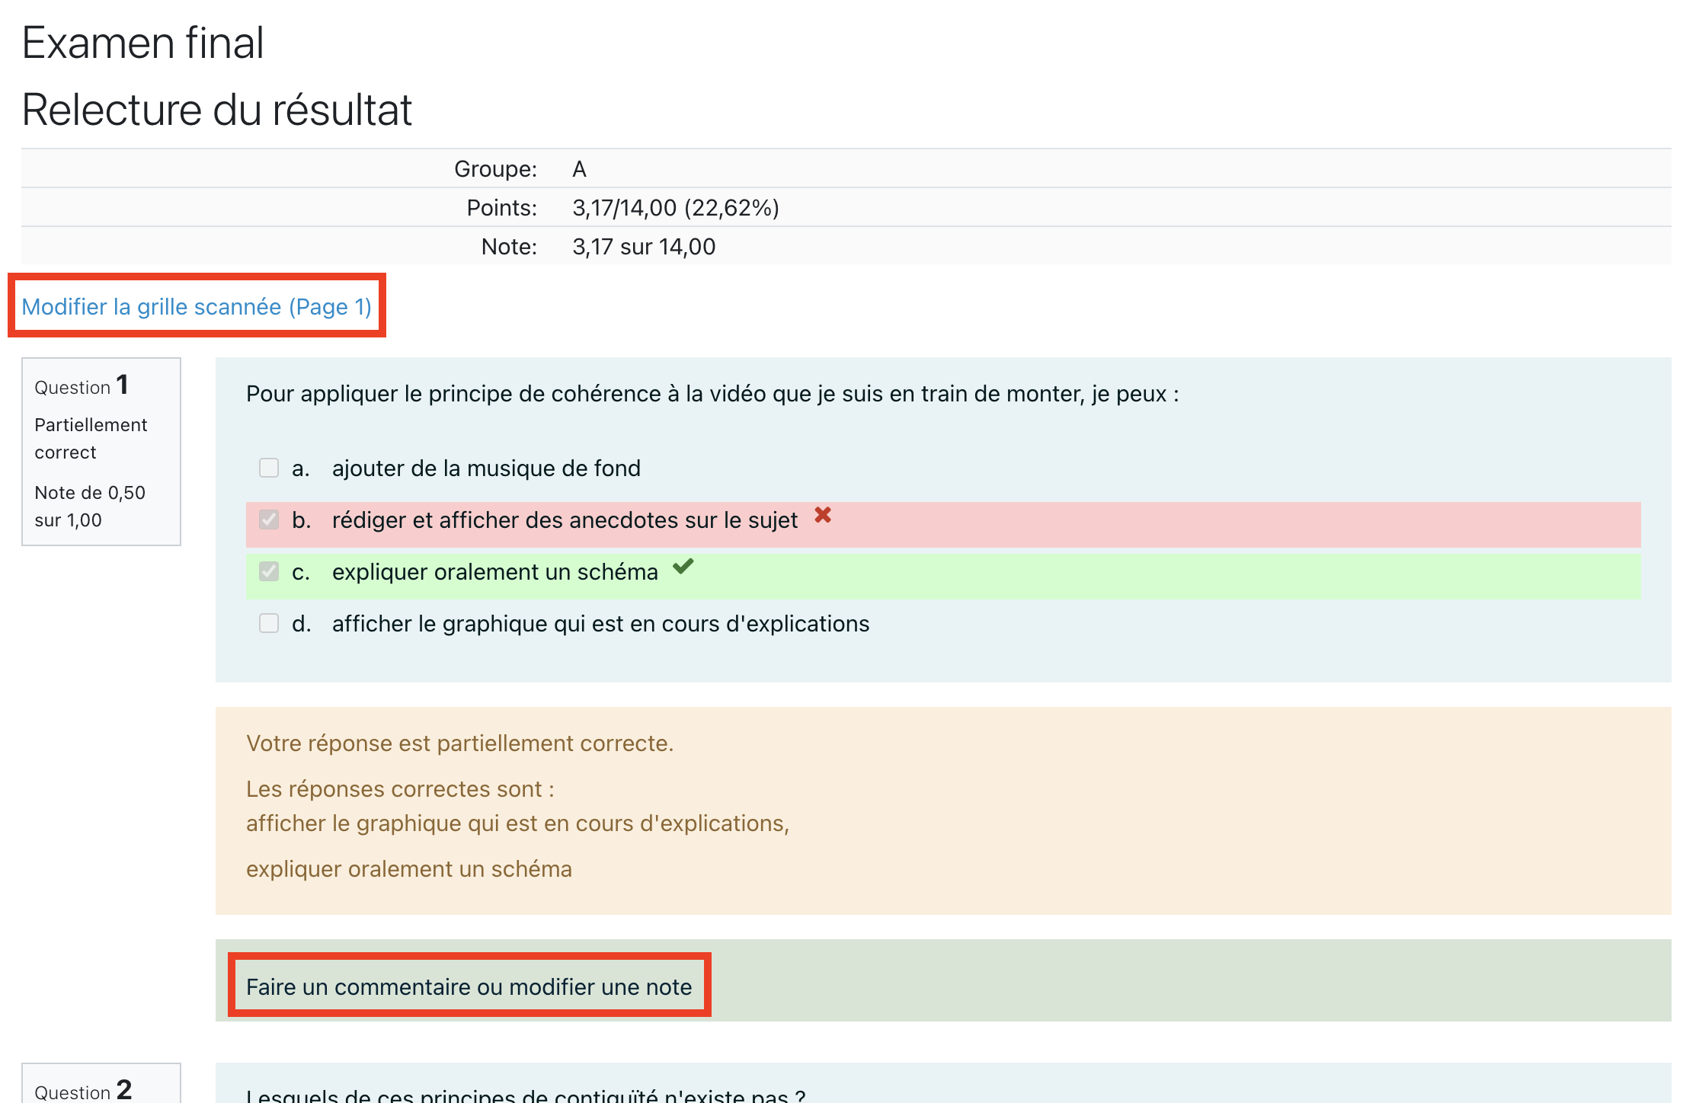
Task: Click the 'Relecture du résultat' heading
Action: (x=216, y=110)
